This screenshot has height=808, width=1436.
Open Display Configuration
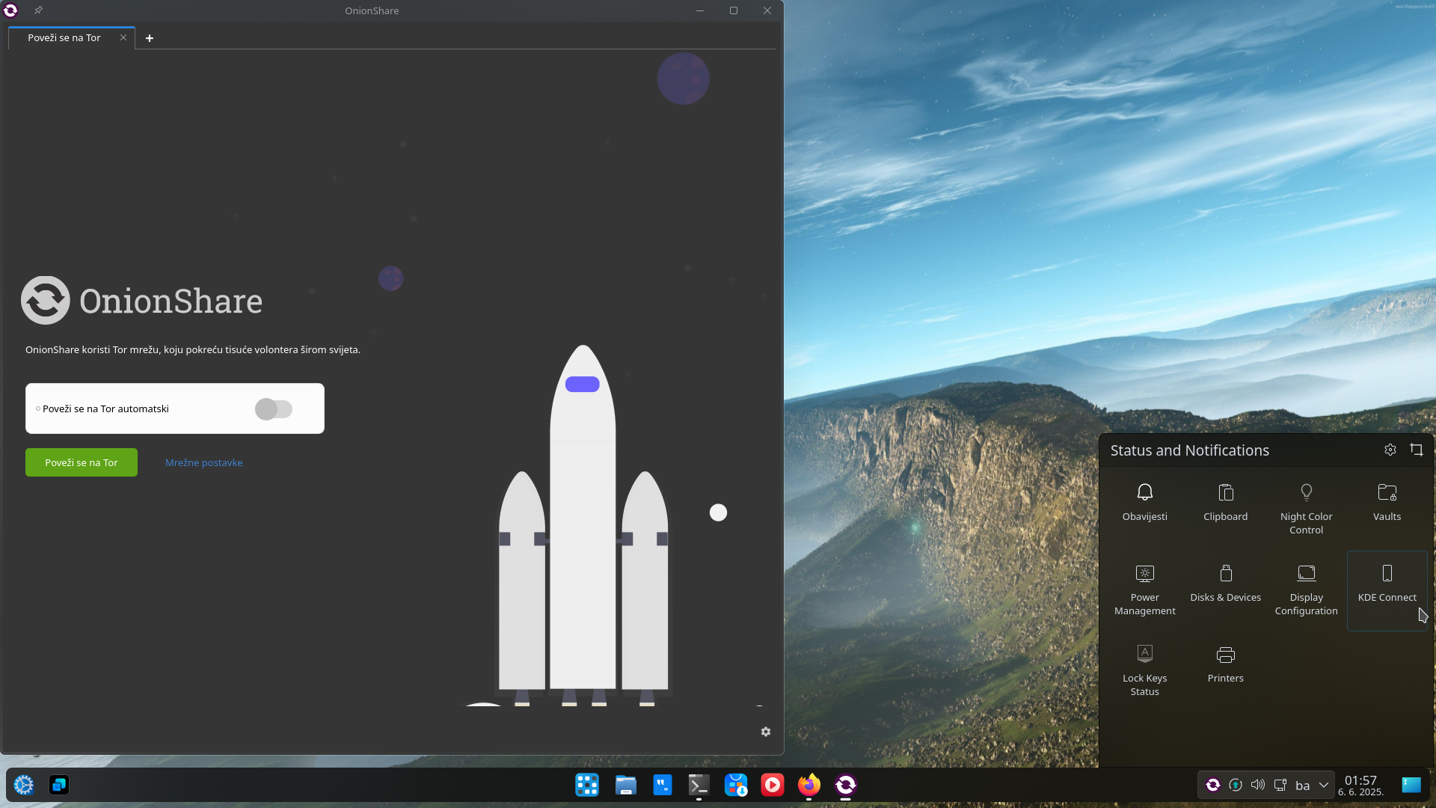coord(1307,590)
